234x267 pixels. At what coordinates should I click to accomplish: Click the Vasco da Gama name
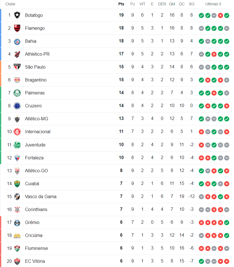[40, 196]
